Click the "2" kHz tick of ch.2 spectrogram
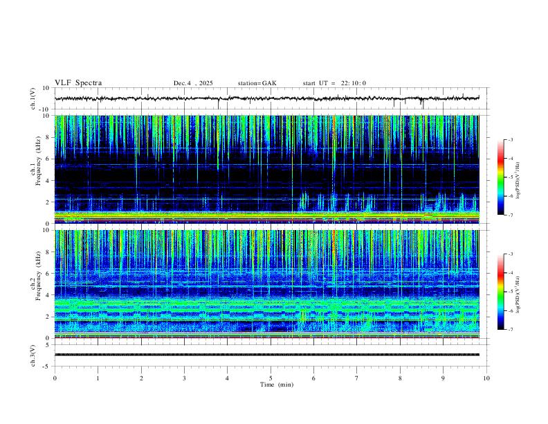The width and height of the screenshot is (548, 424). 48,317
